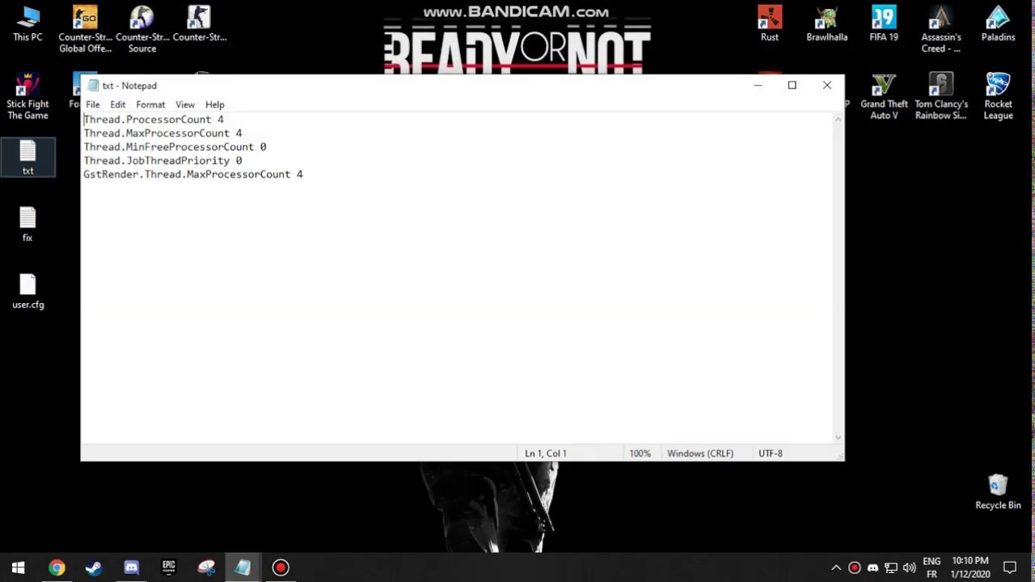Select the fix file on desktop

(x=27, y=225)
